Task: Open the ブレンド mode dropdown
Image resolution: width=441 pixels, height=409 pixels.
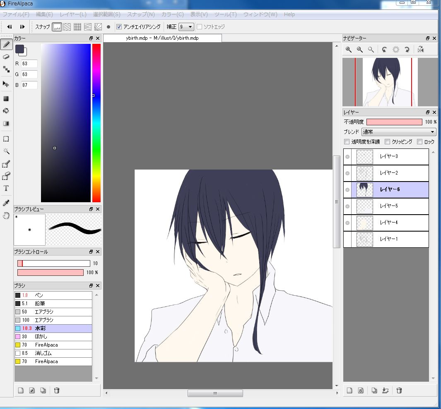Action: 399,132
